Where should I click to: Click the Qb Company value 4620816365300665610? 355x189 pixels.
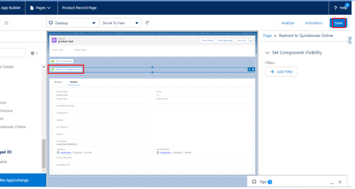[67, 144]
